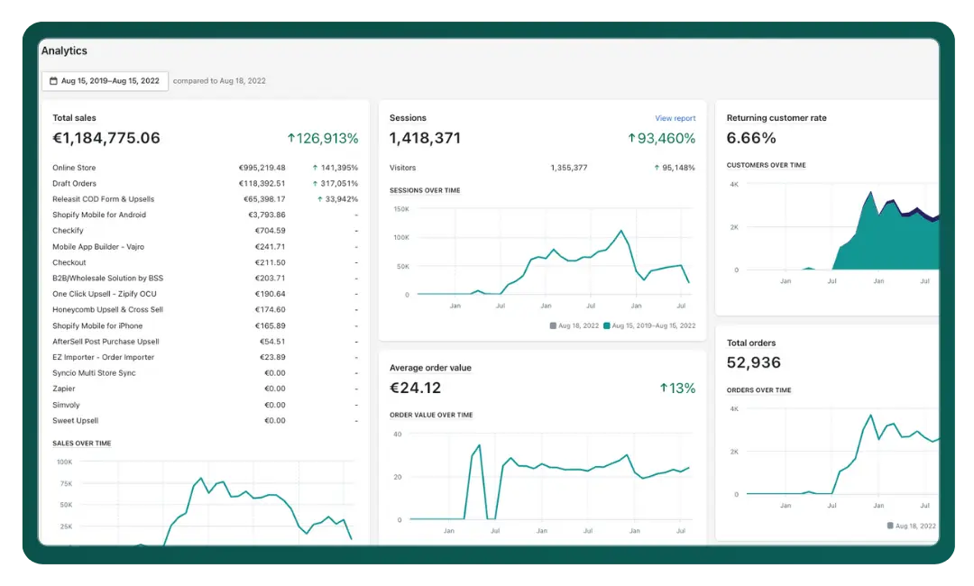This screenshot has width=974, height=586.
Task: Open View report link in Sessions card
Action: click(x=675, y=118)
